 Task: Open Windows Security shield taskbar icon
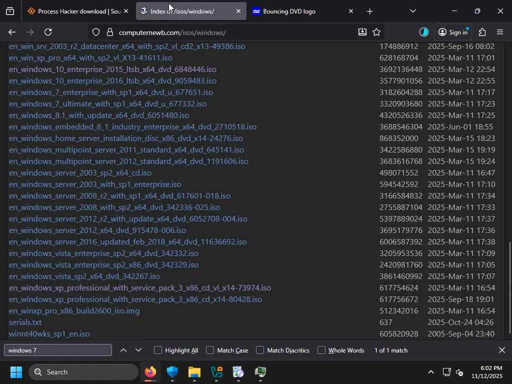(x=172, y=372)
